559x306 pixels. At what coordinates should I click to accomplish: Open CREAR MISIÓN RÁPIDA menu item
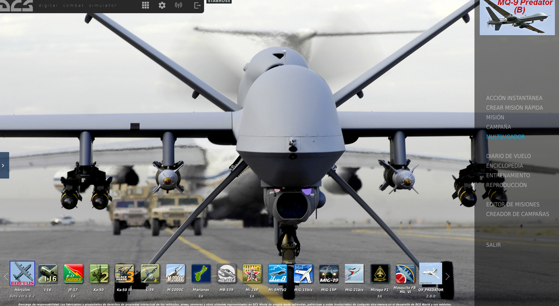[x=514, y=108]
